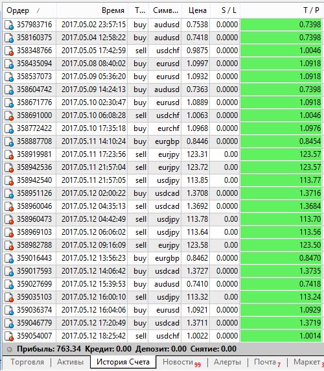
Task: Go to the Алерты tab
Action: [227, 362]
